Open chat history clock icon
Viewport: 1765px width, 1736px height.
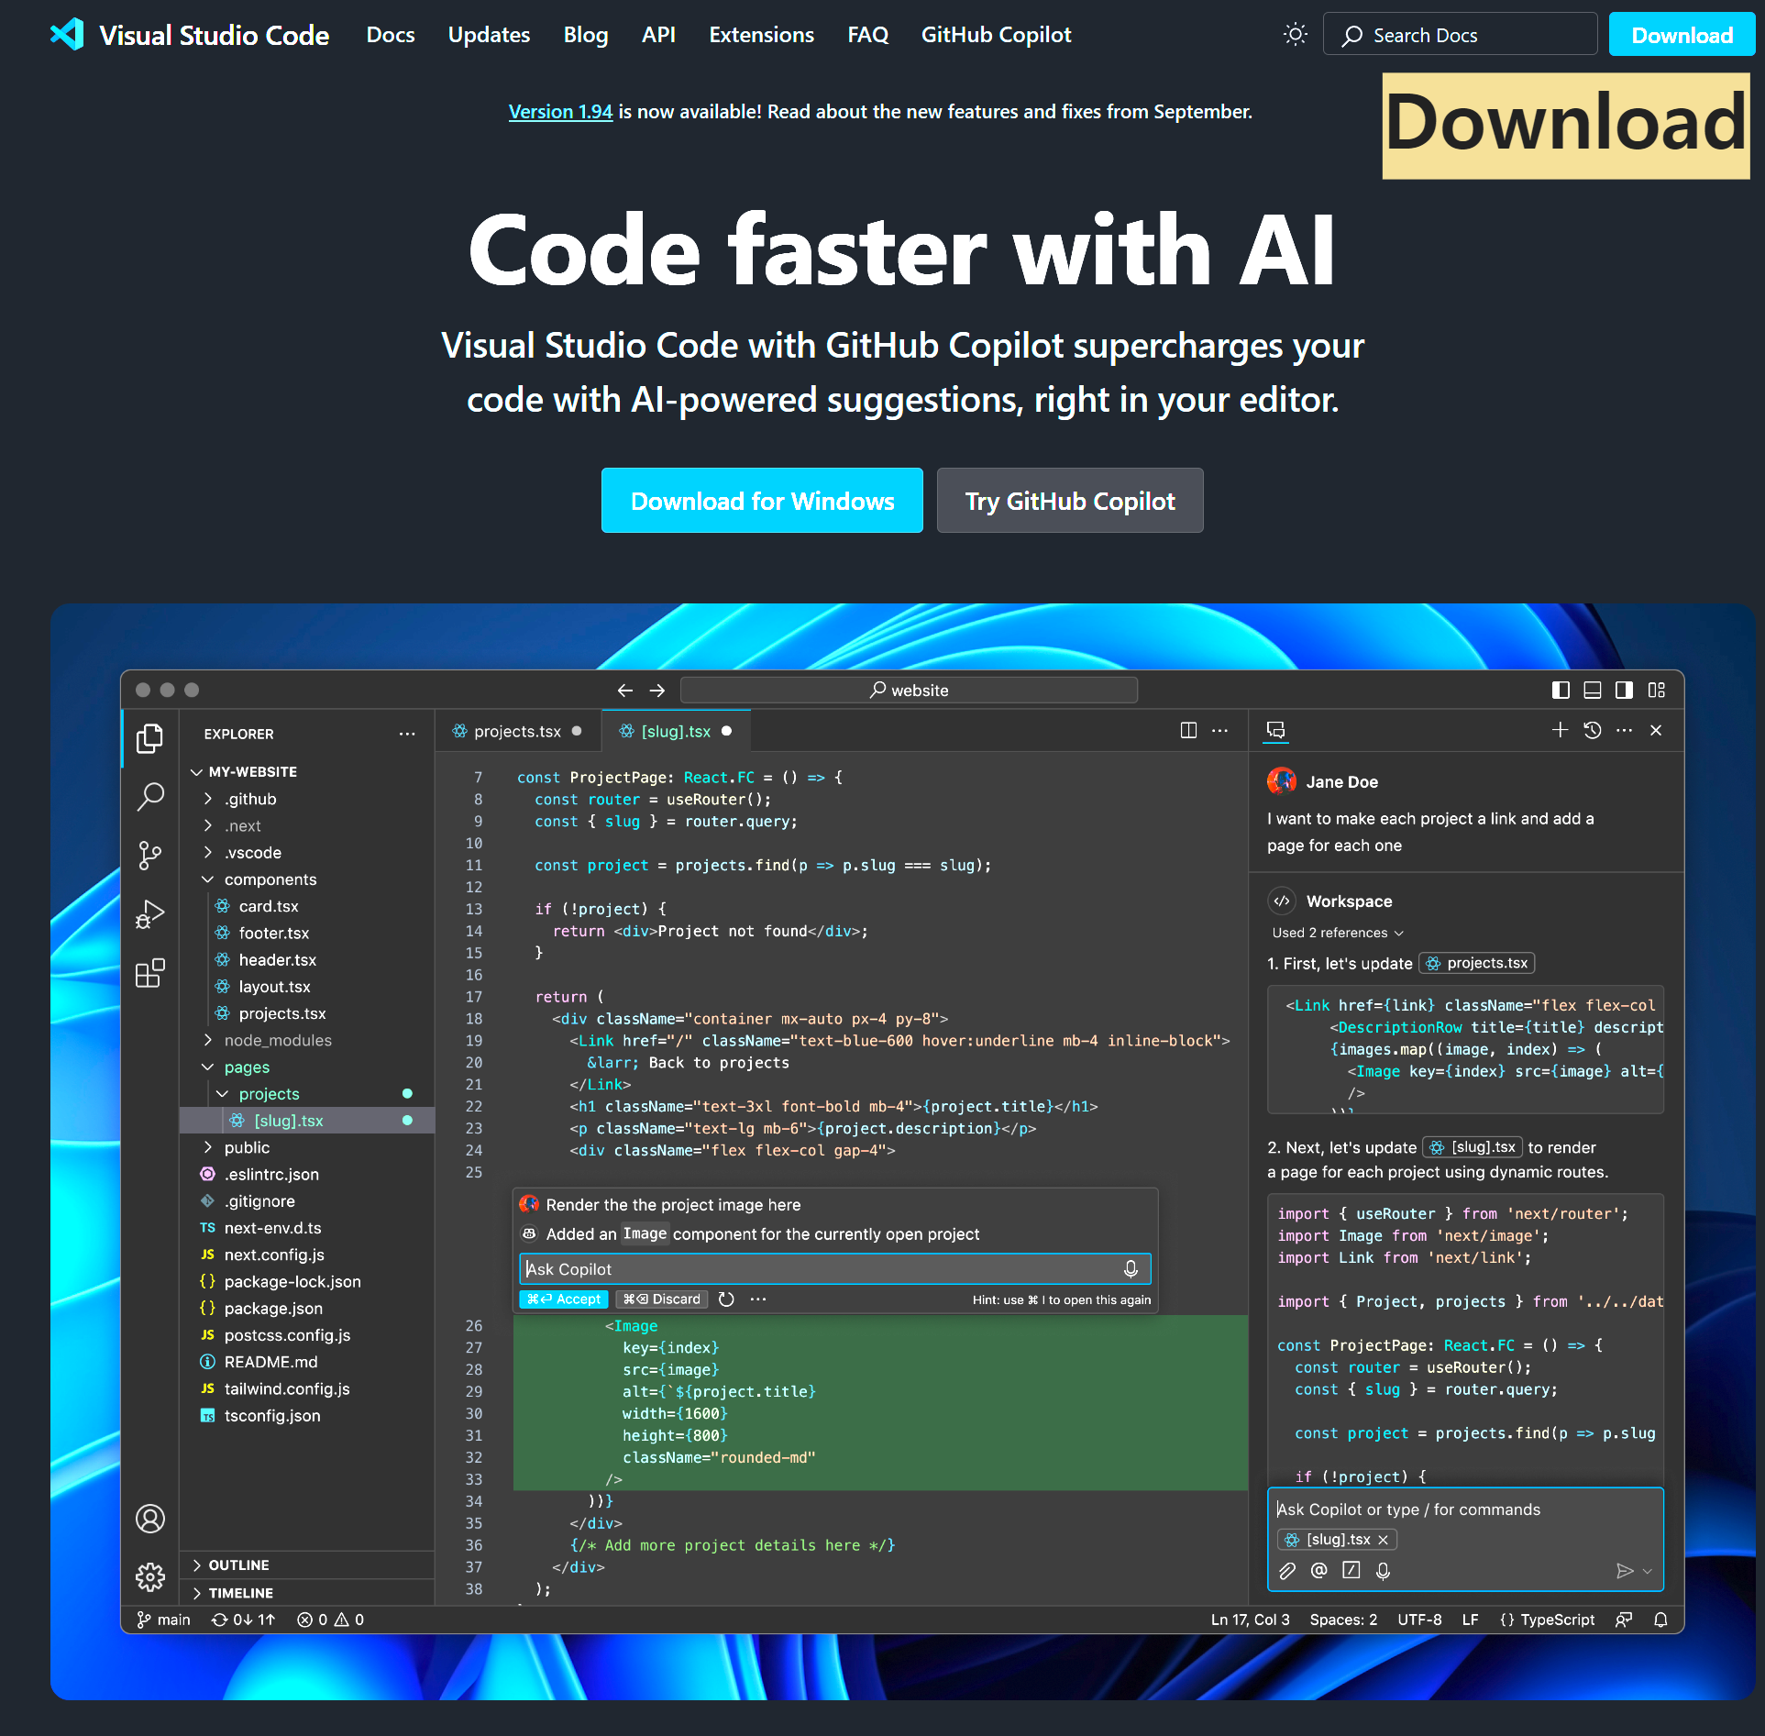pos(1593,730)
